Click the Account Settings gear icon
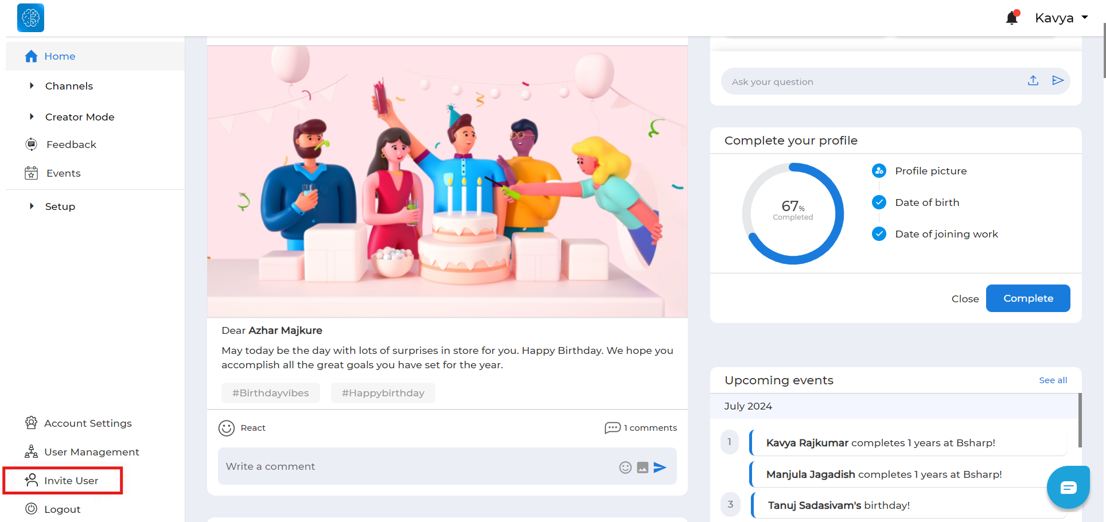The height and width of the screenshot is (522, 1106). pyautogui.click(x=31, y=423)
